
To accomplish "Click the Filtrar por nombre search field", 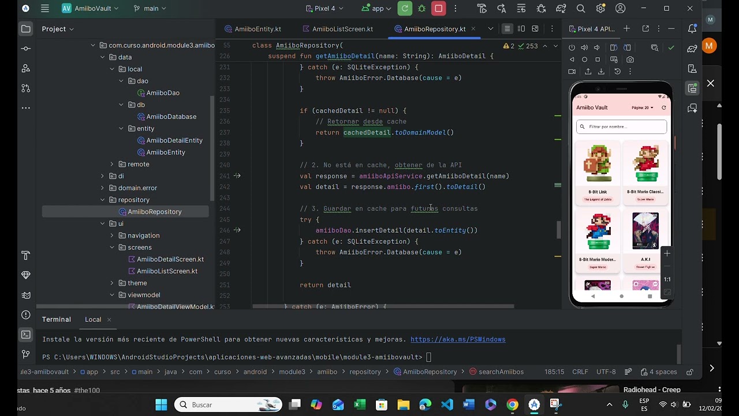I will [x=621, y=127].
